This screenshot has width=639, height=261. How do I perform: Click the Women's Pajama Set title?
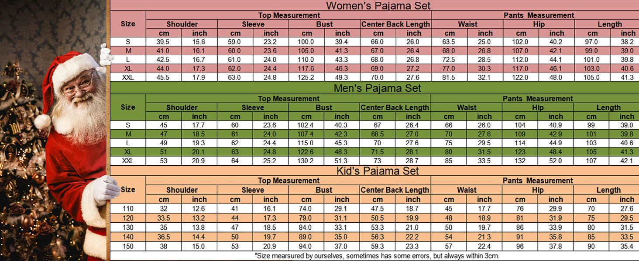click(378, 6)
